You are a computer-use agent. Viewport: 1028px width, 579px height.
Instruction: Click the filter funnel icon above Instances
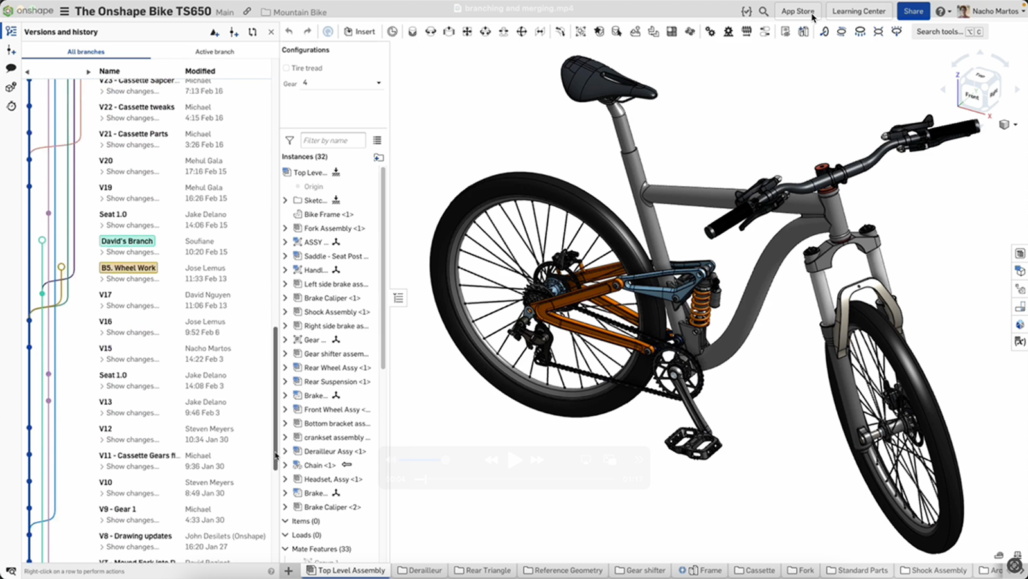click(x=290, y=140)
